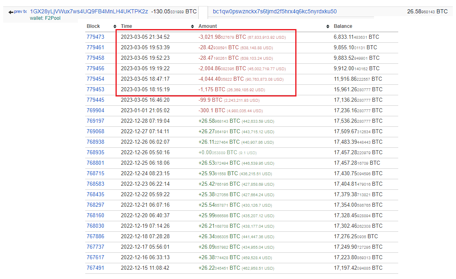View block 769904
The height and width of the screenshot is (279, 456).
pyautogui.click(x=95, y=110)
